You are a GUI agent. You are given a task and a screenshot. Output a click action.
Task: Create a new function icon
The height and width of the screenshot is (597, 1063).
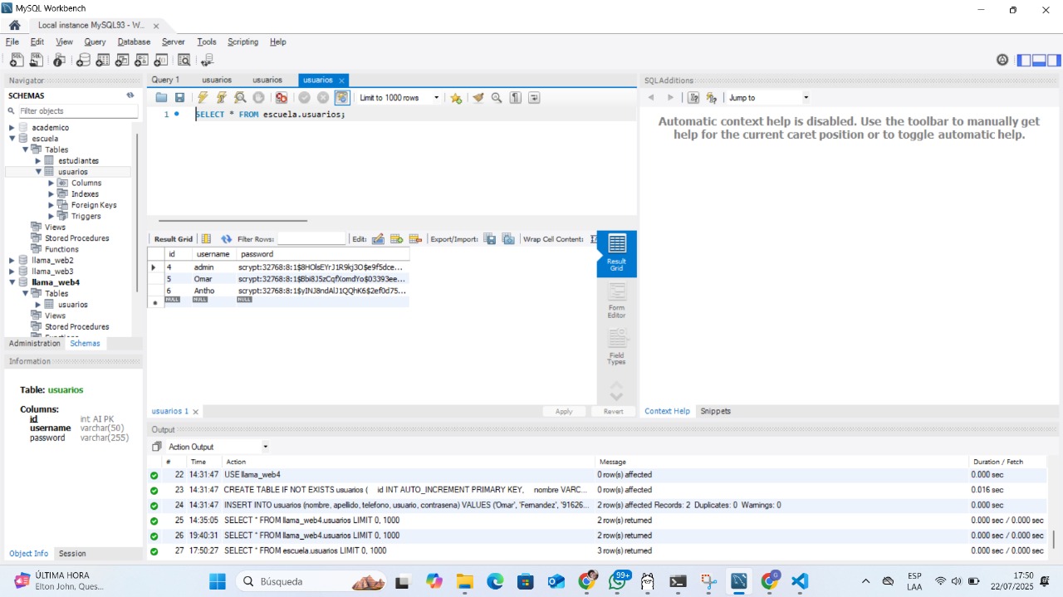[161, 60]
